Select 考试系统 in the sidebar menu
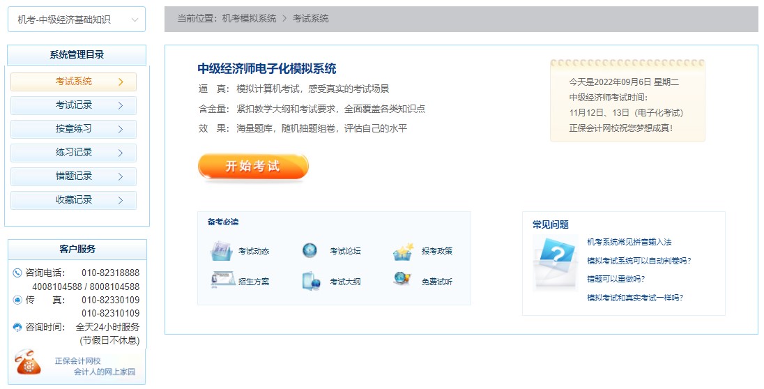 (74, 82)
